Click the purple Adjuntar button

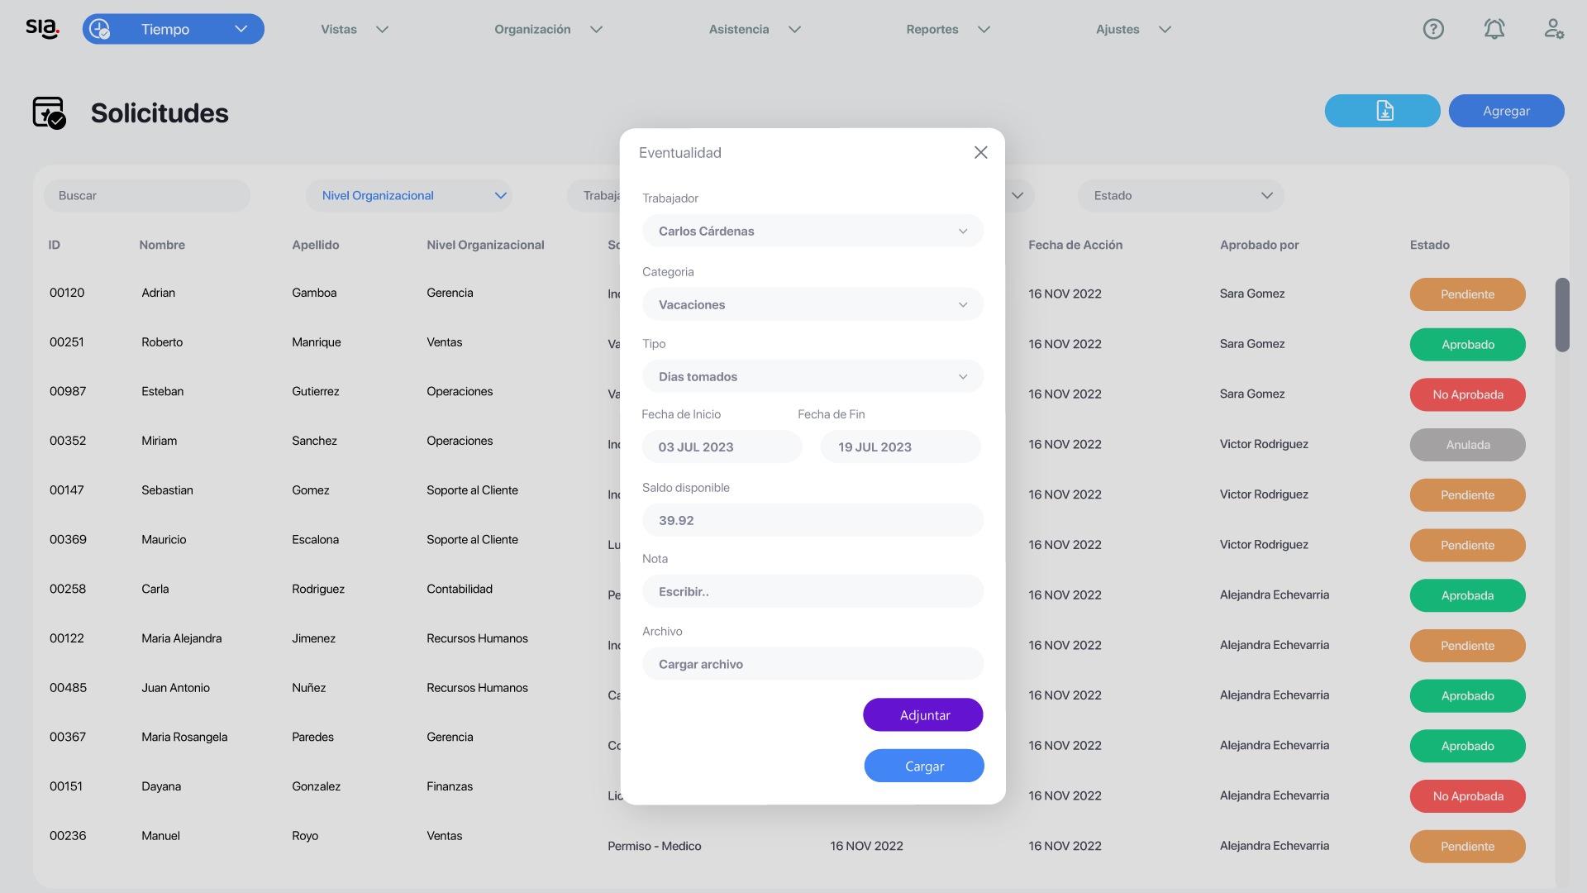(x=923, y=714)
